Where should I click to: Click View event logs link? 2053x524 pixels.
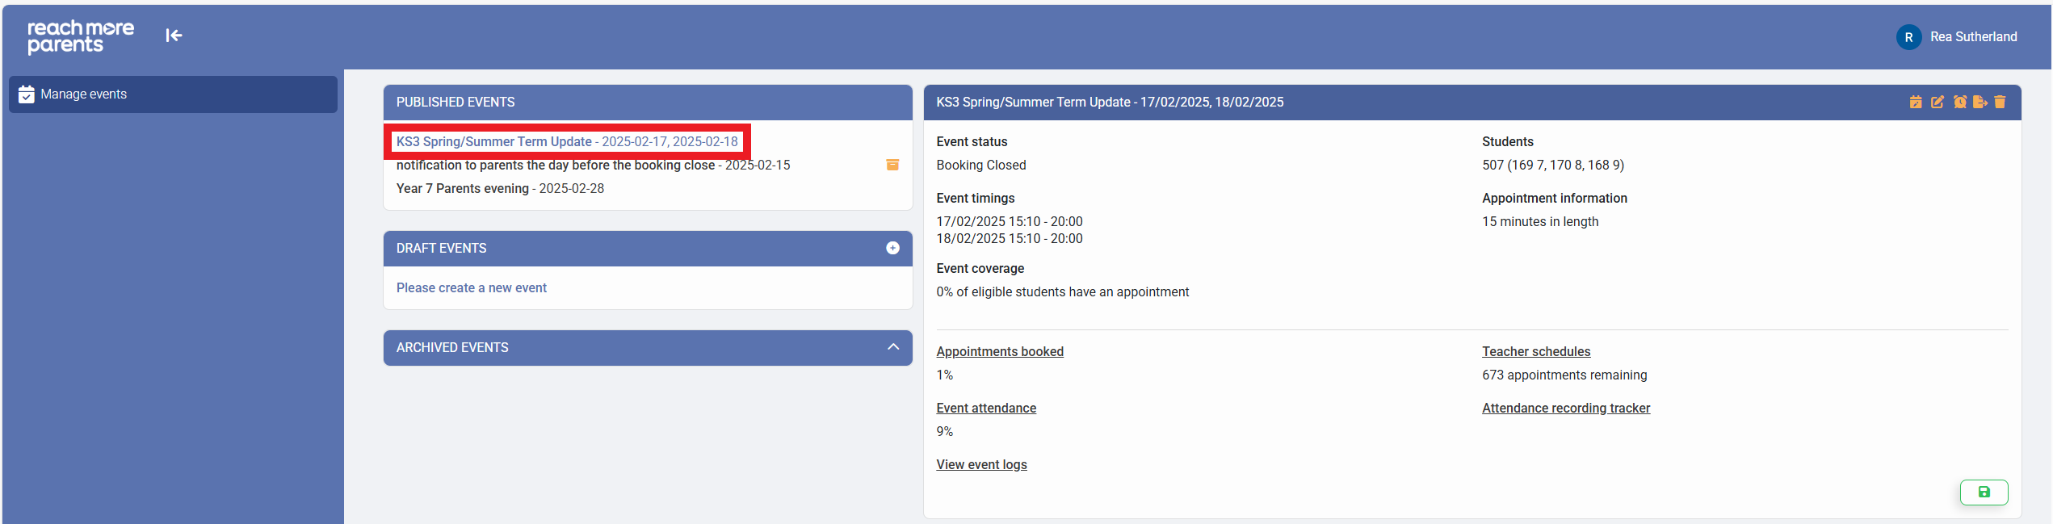click(981, 464)
